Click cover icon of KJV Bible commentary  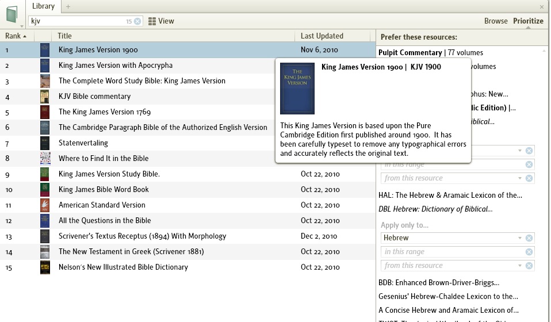point(45,97)
